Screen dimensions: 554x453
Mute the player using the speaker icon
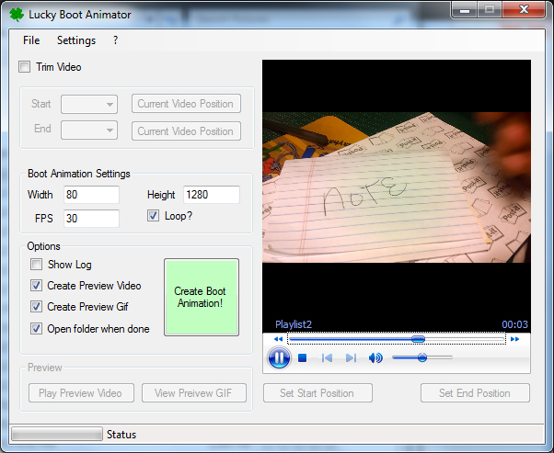tap(375, 358)
